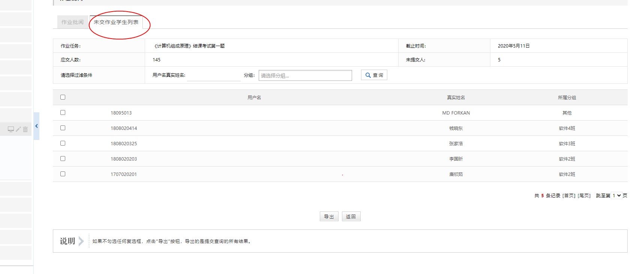Click the 用户名真实姓名 input field
This screenshot has height=274, width=640.
click(214, 76)
